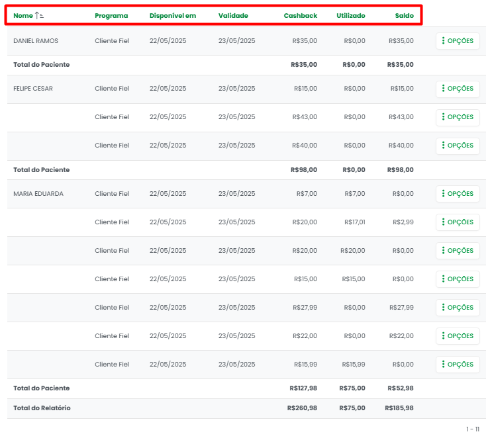Image resolution: width=490 pixels, height=440 pixels.
Task: Click three-dot icon in R$15,99 cashback row
Action: [x=443, y=365]
